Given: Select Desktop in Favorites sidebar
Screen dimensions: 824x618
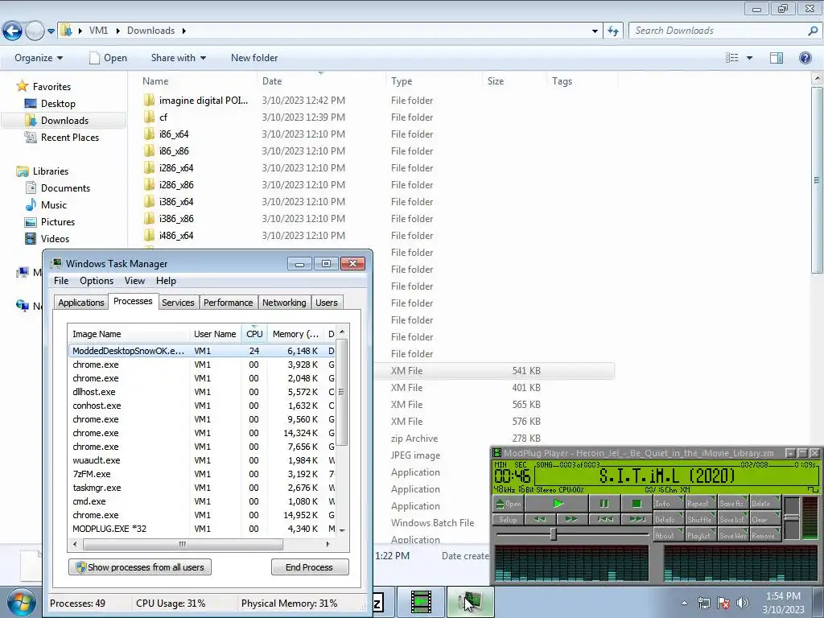Looking at the screenshot, I should [x=58, y=104].
